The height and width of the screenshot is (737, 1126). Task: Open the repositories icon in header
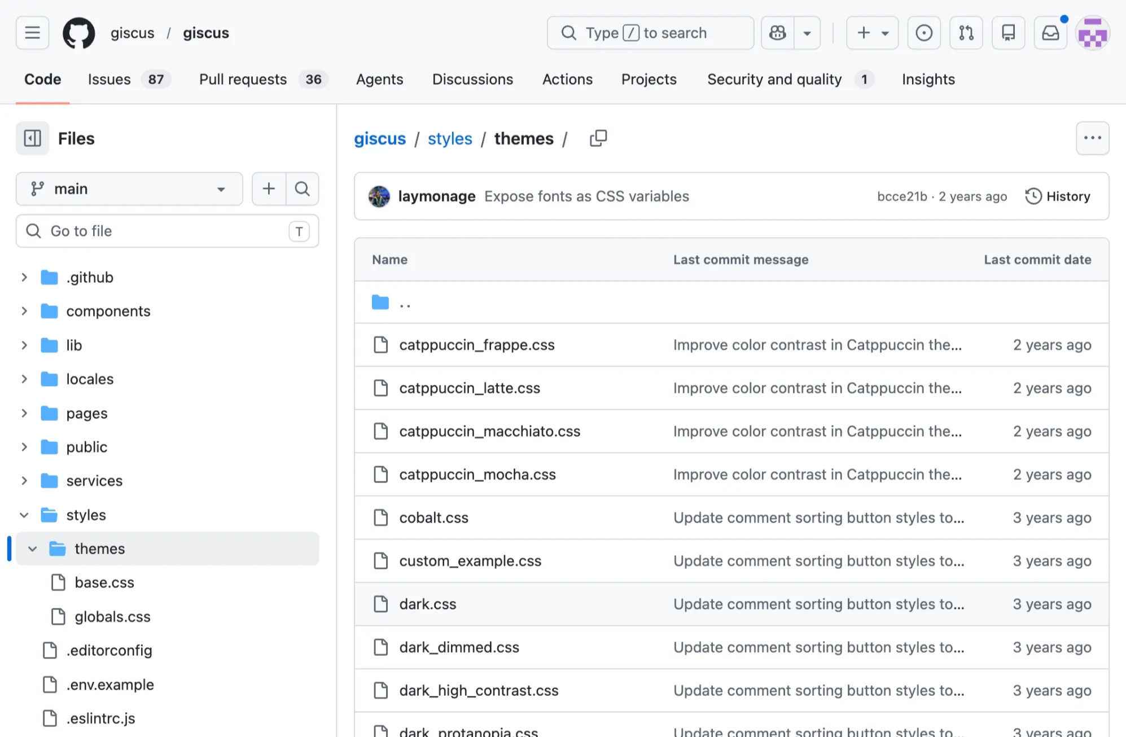pos(1009,33)
